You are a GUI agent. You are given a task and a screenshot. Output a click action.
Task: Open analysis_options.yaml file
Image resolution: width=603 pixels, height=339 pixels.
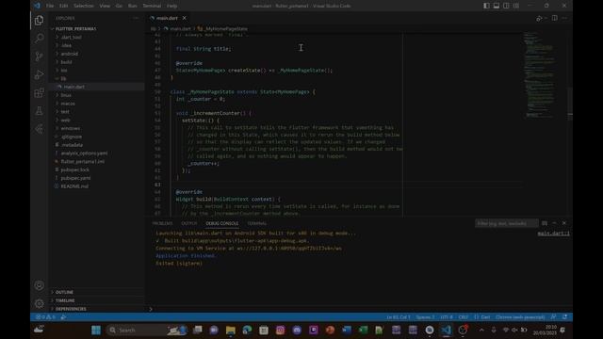84,153
